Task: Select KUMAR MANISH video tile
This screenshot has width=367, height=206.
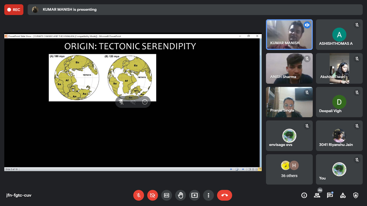Action: pos(289,35)
